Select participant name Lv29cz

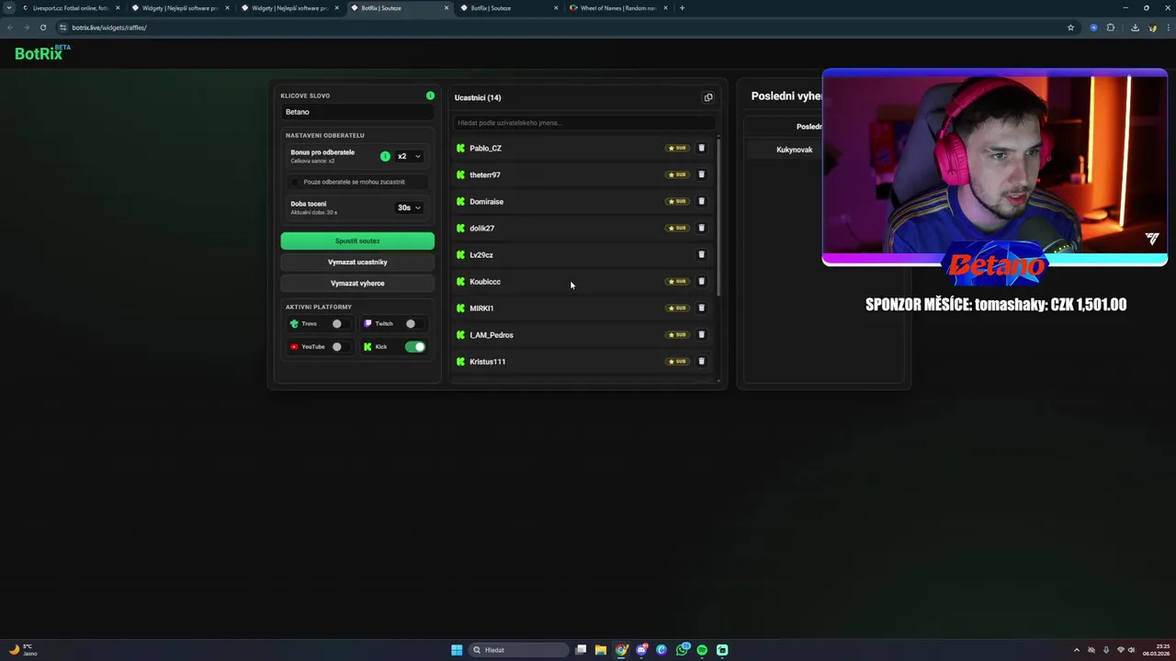coord(481,254)
